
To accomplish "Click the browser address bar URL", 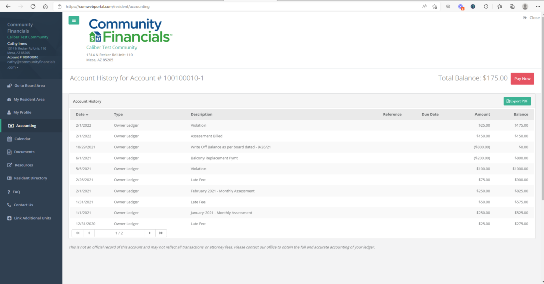I will (107, 7).
